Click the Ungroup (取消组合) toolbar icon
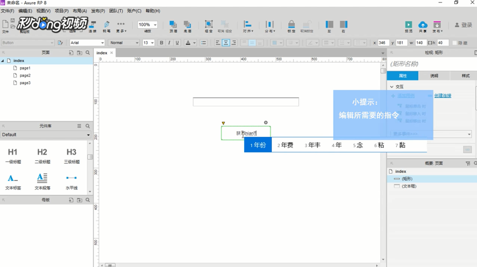 coord(225,24)
